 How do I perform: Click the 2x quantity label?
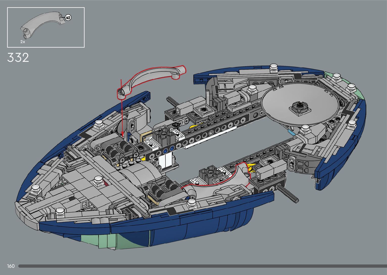(23, 42)
